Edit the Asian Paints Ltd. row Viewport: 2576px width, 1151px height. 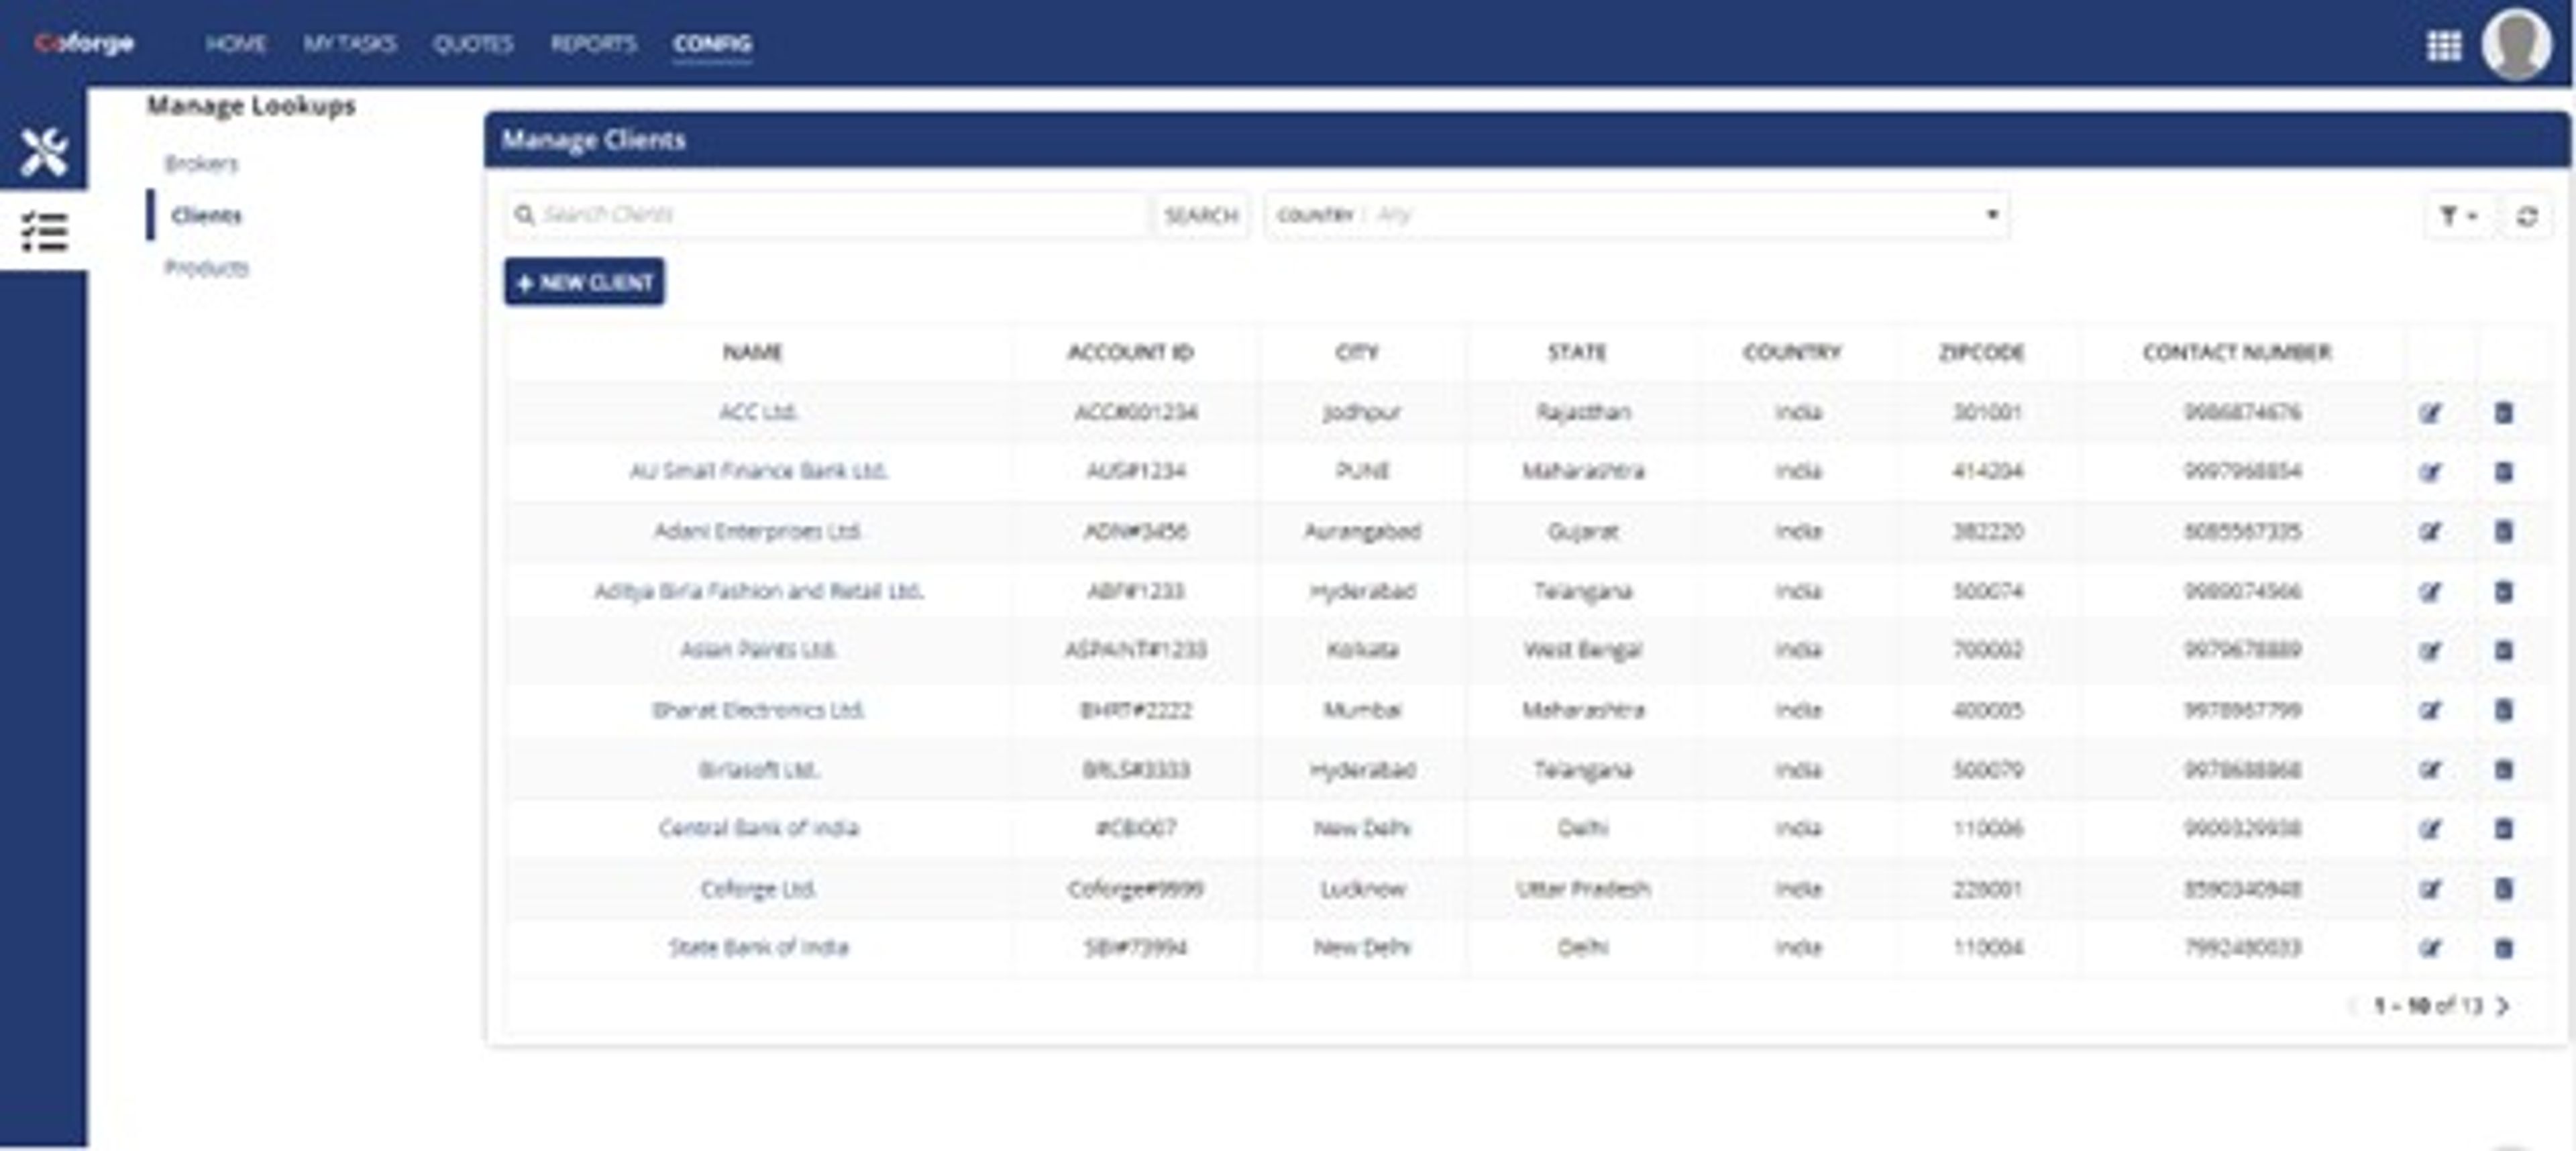point(2430,650)
